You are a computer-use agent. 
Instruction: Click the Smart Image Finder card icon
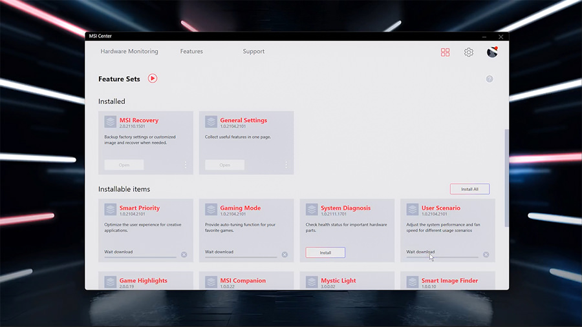413,282
